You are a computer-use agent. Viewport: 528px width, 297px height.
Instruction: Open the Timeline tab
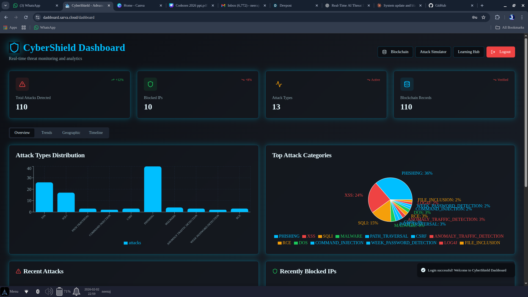point(96,133)
